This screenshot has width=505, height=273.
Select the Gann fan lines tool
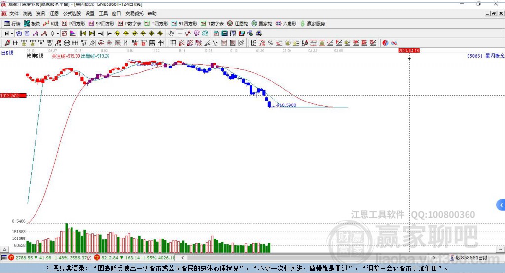tap(181, 43)
